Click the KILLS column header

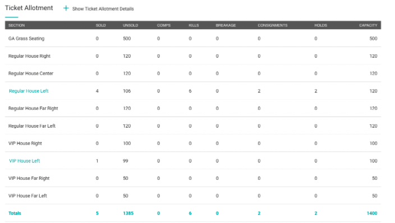point(194,25)
